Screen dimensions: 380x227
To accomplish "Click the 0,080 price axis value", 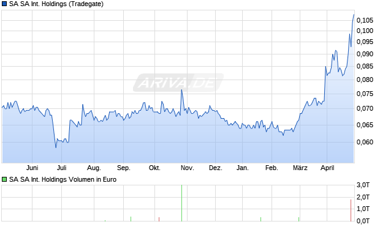I will 365,80.
